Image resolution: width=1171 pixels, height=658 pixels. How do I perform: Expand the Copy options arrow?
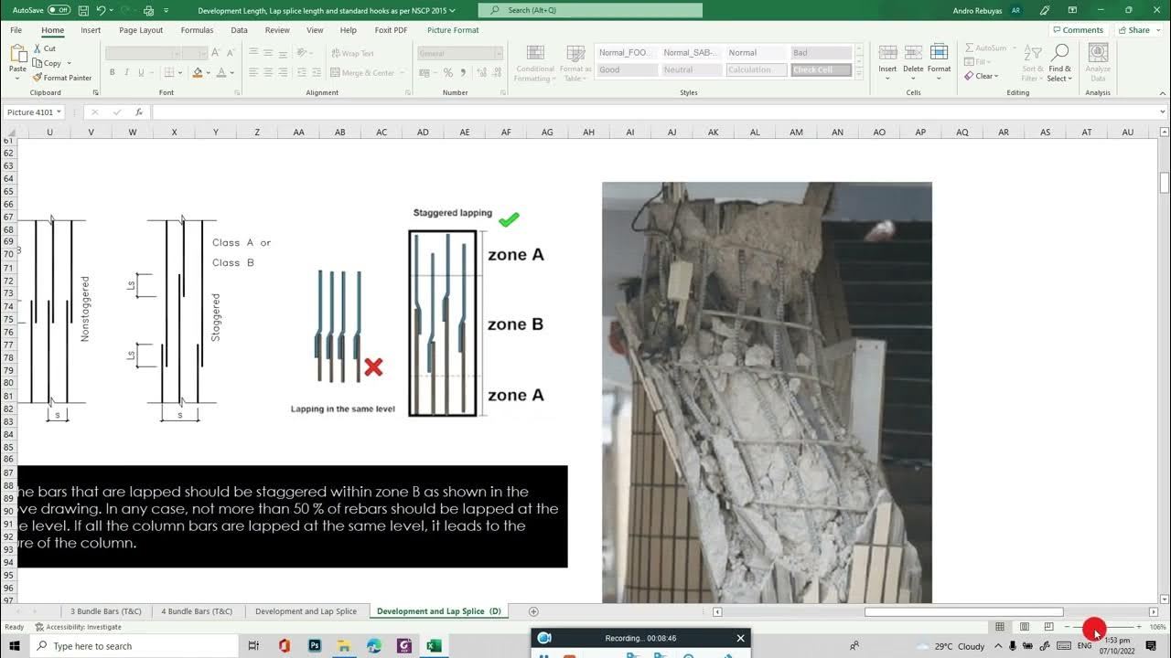pos(70,63)
